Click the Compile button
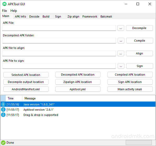 click(x=140, y=41)
